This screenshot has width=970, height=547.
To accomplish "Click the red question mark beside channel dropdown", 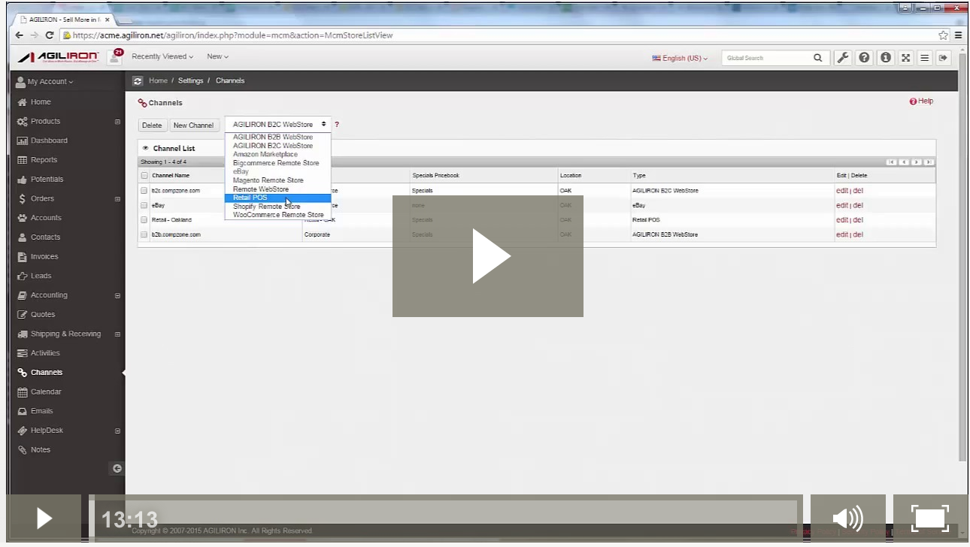I will [x=337, y=125].
